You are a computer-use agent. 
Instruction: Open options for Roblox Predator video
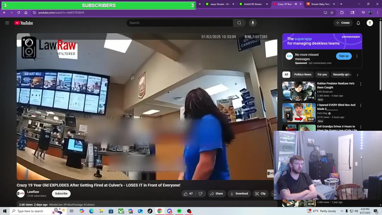pos(361,84)
